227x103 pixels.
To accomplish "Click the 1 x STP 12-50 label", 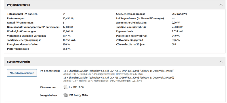I will click(x=76, y=87).
